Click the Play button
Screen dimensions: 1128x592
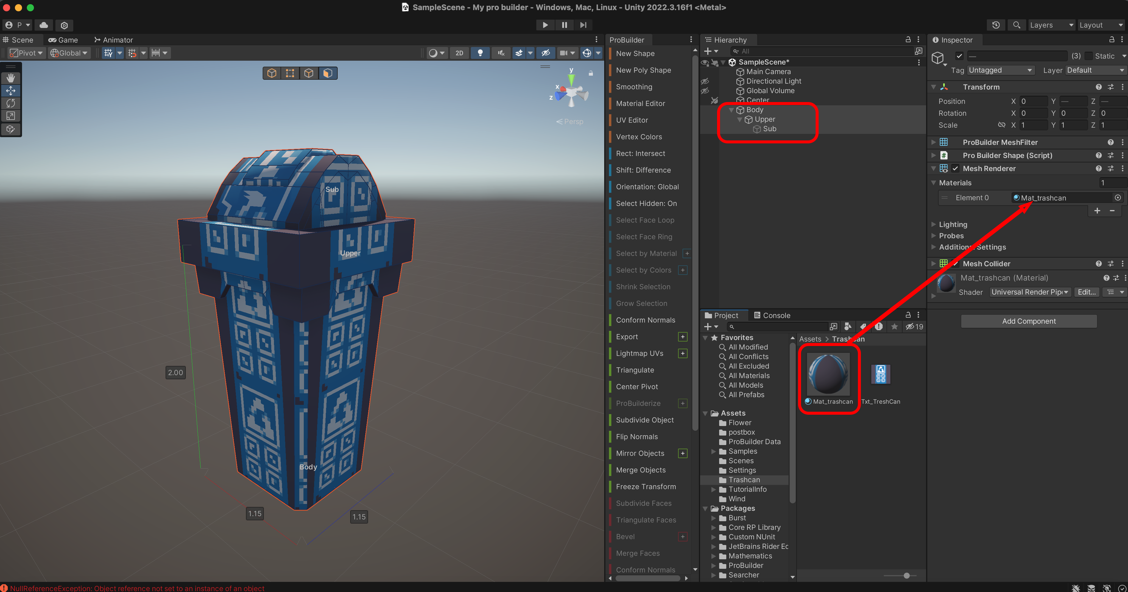pos(545,25)
